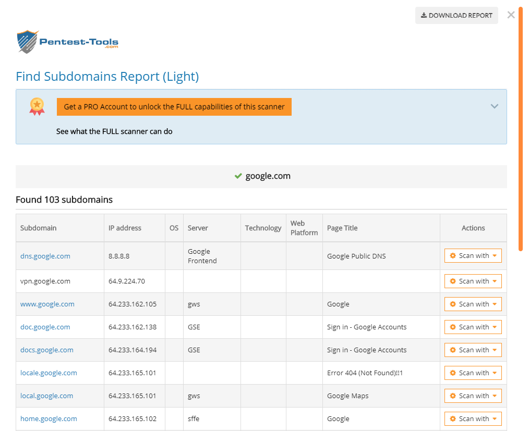This screenshot has width=529, height=431.
Task: Open Scan with dropdown for locale.google.com
Action: [473, 373]
